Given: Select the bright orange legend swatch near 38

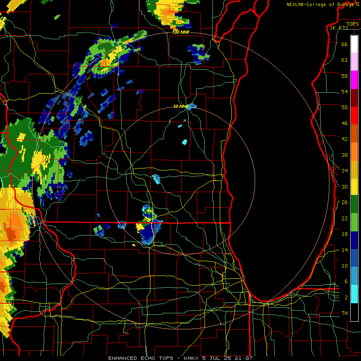Looking at the screenshot, I should (x=354, y=152).
